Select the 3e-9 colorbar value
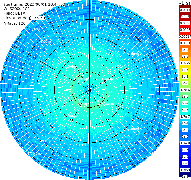Screen dimensions: 191x180 tap(185, 163)
